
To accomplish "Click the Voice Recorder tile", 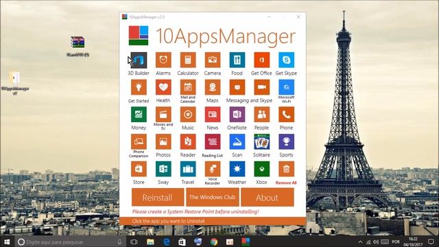I will (213, 169).
